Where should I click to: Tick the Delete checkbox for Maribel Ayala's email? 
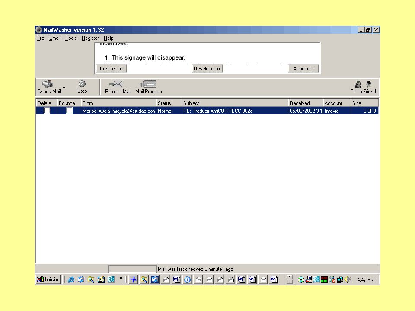click(x=47, y=111)
